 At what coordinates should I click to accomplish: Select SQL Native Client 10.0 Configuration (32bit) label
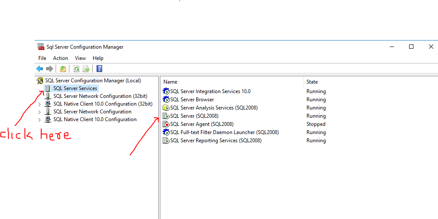tap(103, 104)
